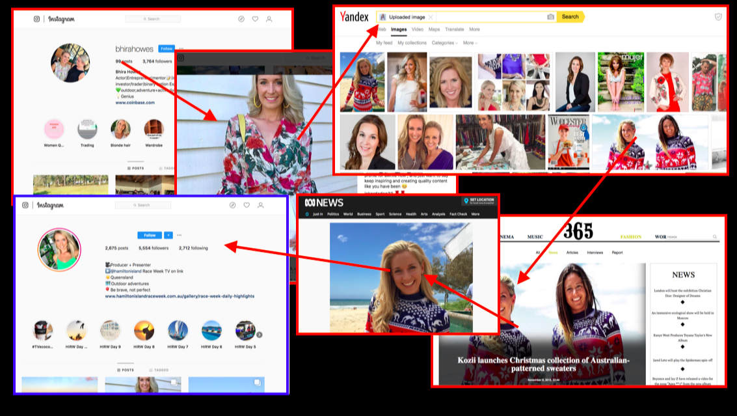Filter 365 news by Articles

(x=572, y=253)
